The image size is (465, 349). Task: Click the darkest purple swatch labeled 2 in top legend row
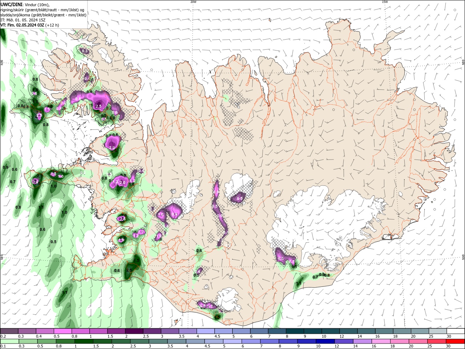pyautogui.click(x=134, y=331)
